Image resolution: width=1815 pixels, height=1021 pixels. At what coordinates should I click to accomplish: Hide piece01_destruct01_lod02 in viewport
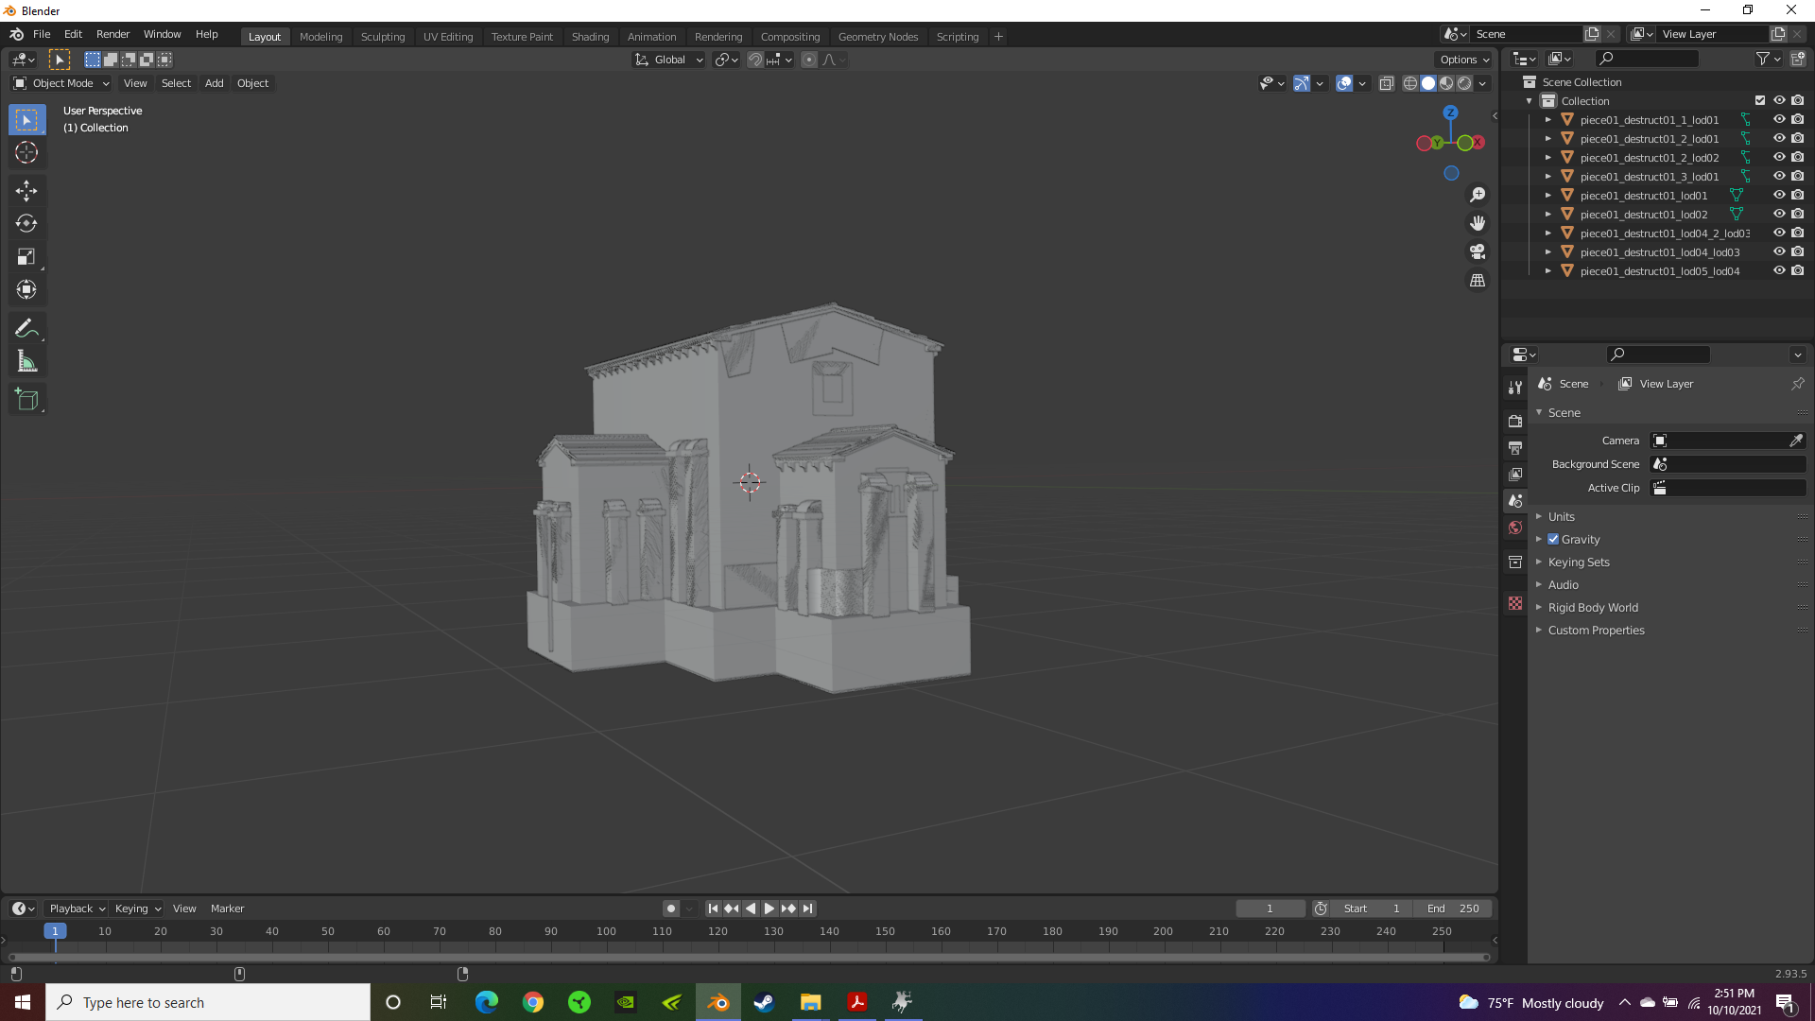[1779, 214]
